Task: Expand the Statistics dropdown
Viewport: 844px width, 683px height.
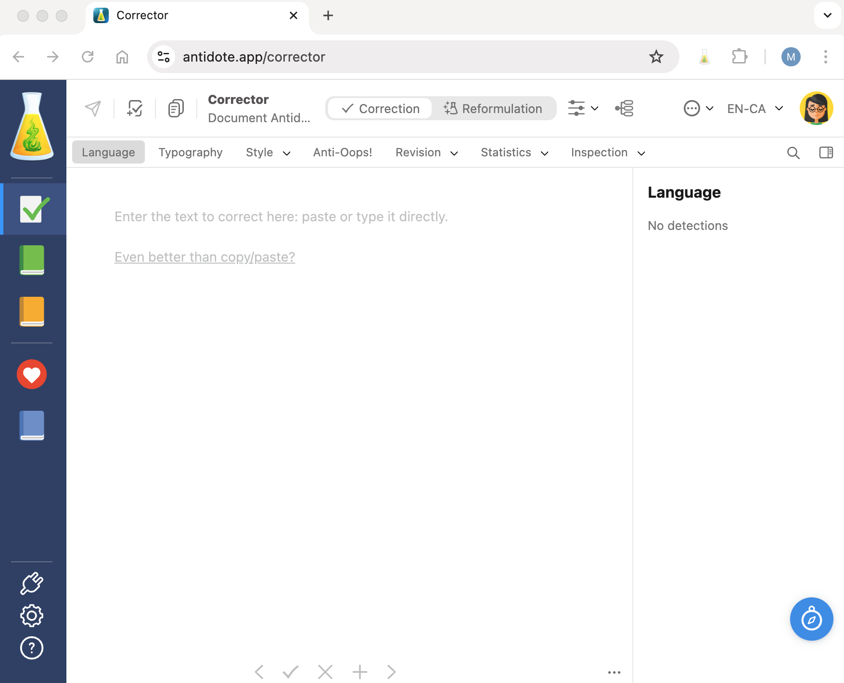Action: [x=514, y=152]
